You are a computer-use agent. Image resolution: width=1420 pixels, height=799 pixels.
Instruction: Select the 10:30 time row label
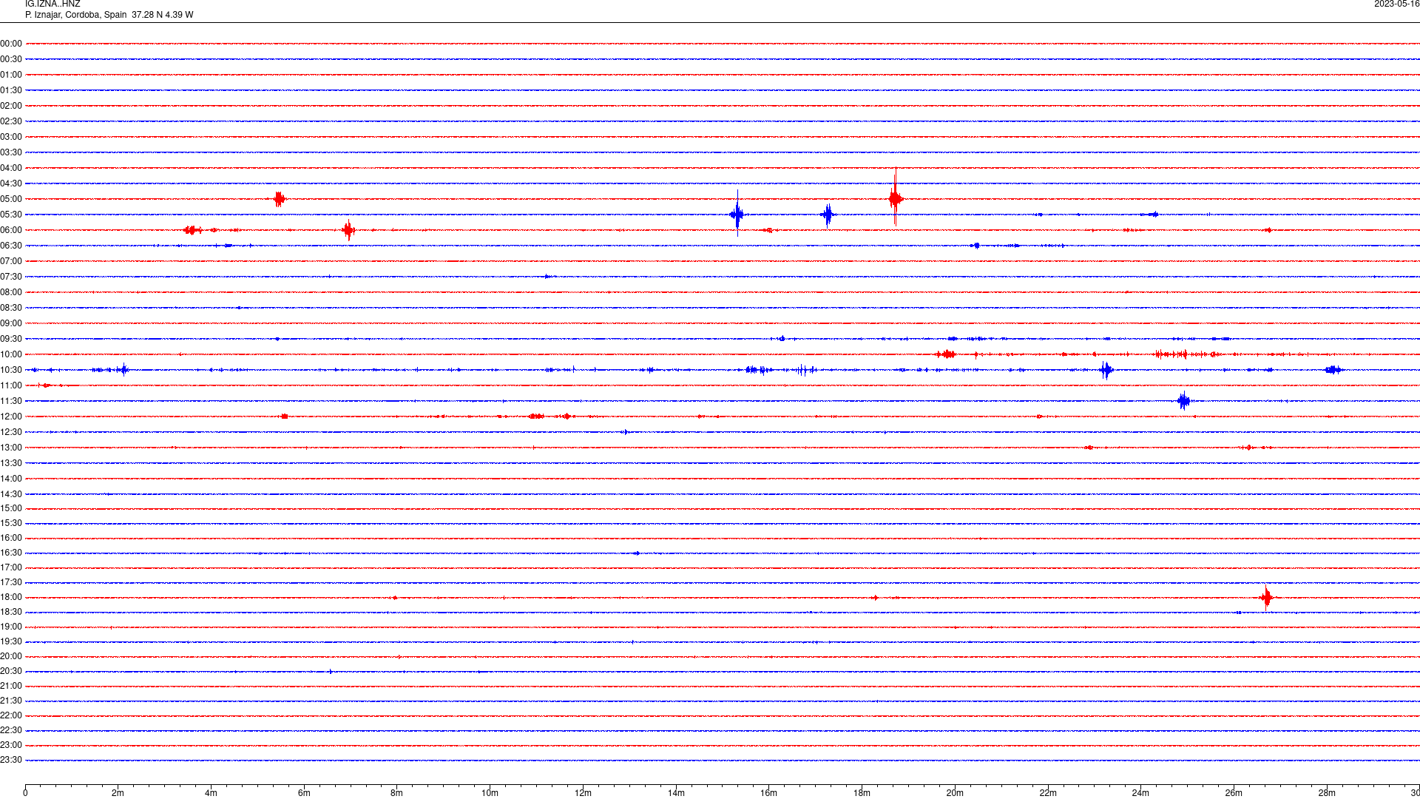pos(11,370)
